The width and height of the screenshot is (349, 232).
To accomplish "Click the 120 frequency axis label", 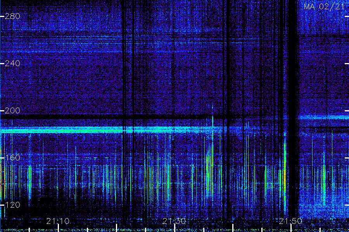I will 12,205.
